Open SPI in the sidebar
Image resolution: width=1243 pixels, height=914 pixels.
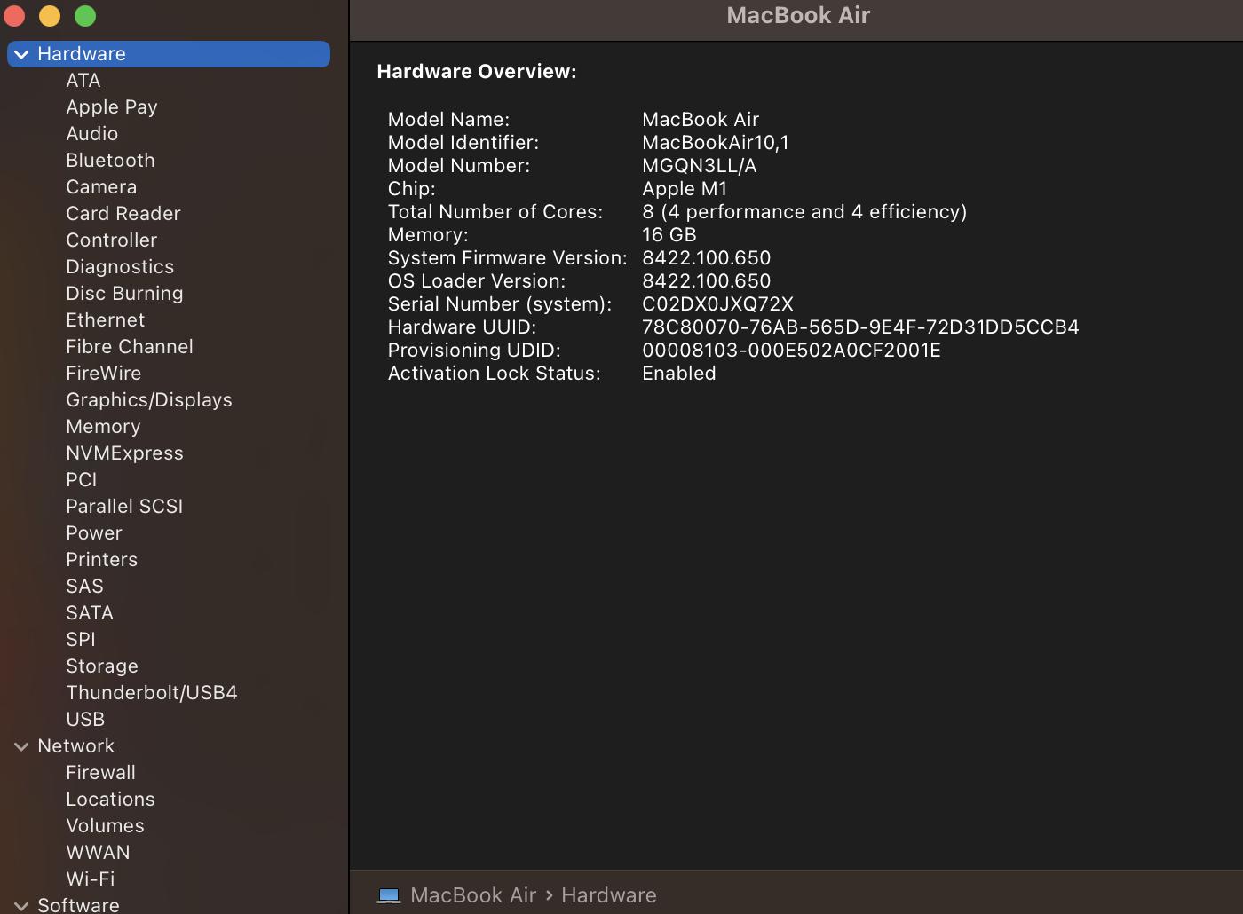click(81, 640)
